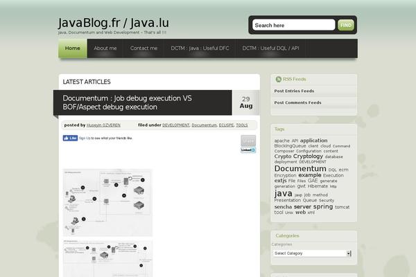Open the DEVELOPMENT filed-under category link

click(x=176, y=125)
